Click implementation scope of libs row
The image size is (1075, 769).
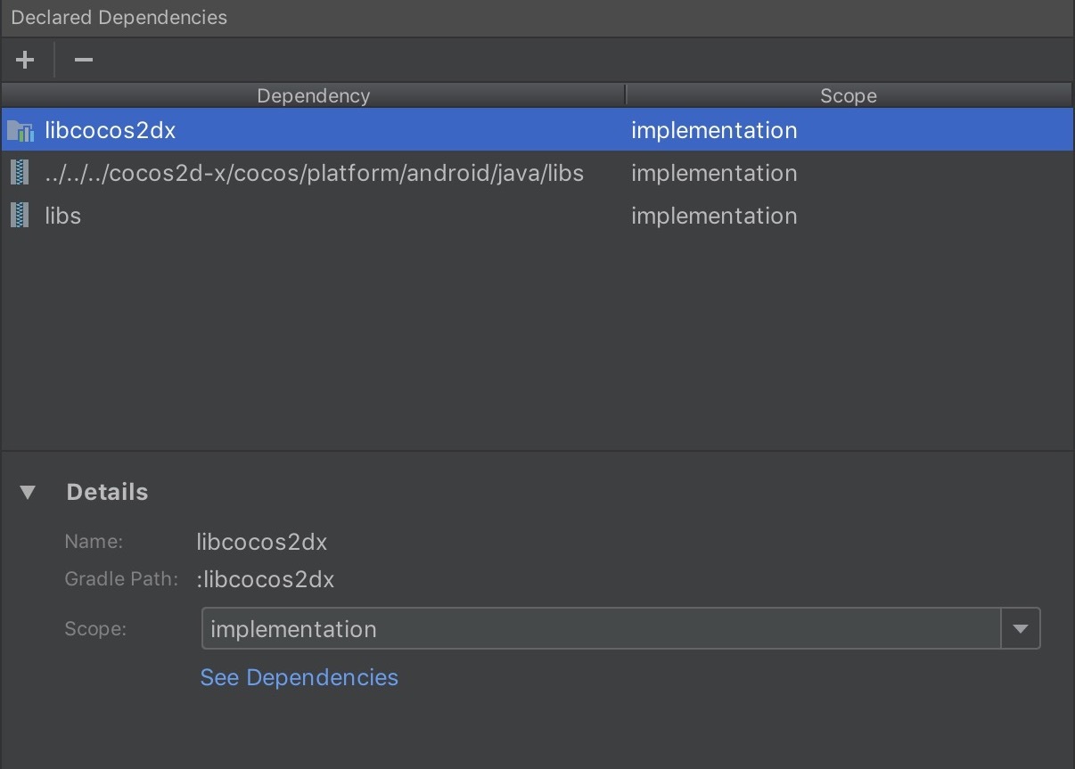pyautogui.click(x=714, y=216)
